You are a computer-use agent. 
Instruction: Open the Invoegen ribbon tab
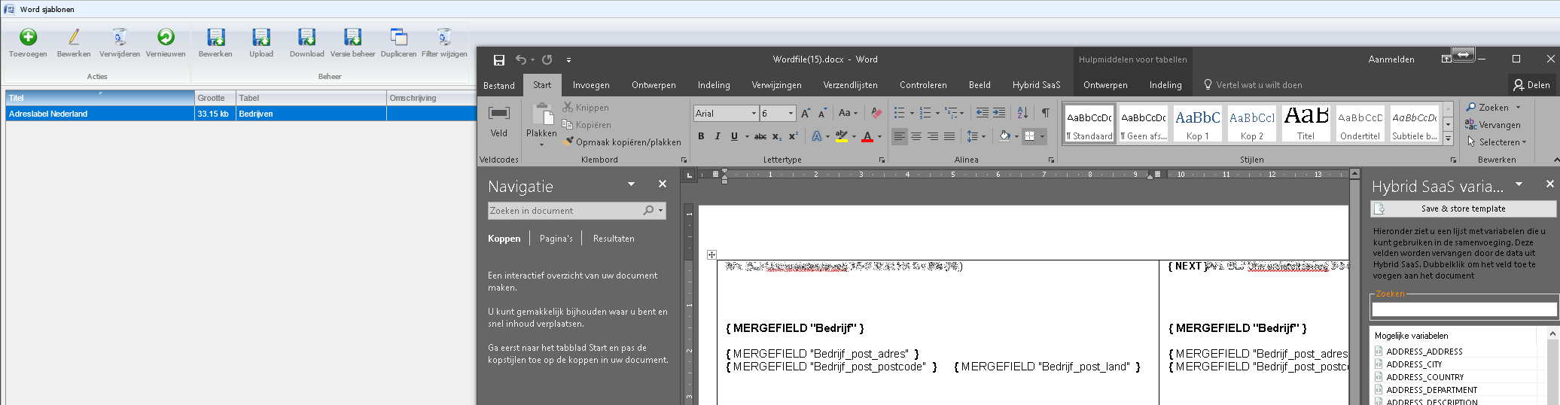591,85
